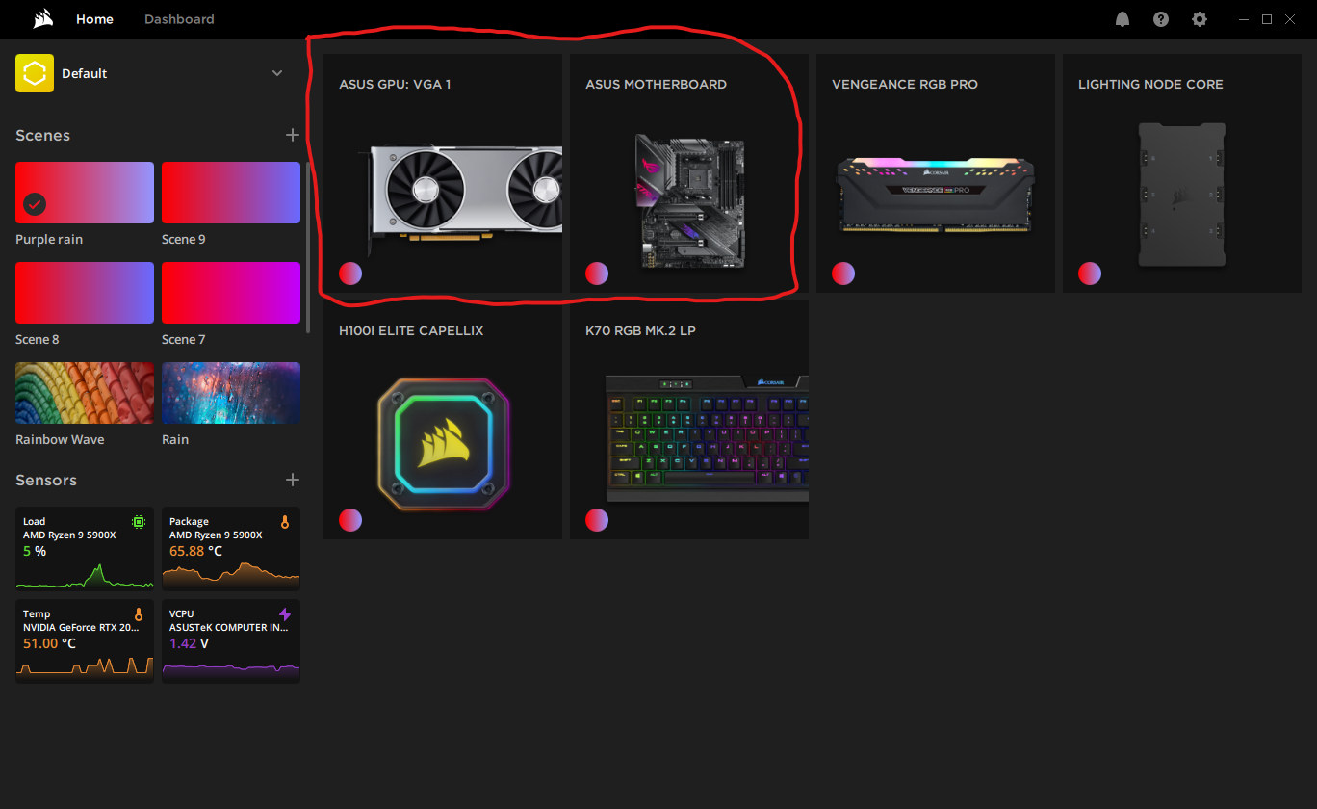Image resolution: width=1317 pixels, height=809 pixels.
Task: Click the checkmark on the Purple rain scene
Action: coord(35,204)
